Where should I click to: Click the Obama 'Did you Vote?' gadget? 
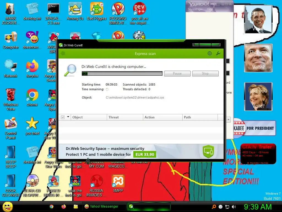[x=258, y=19]
